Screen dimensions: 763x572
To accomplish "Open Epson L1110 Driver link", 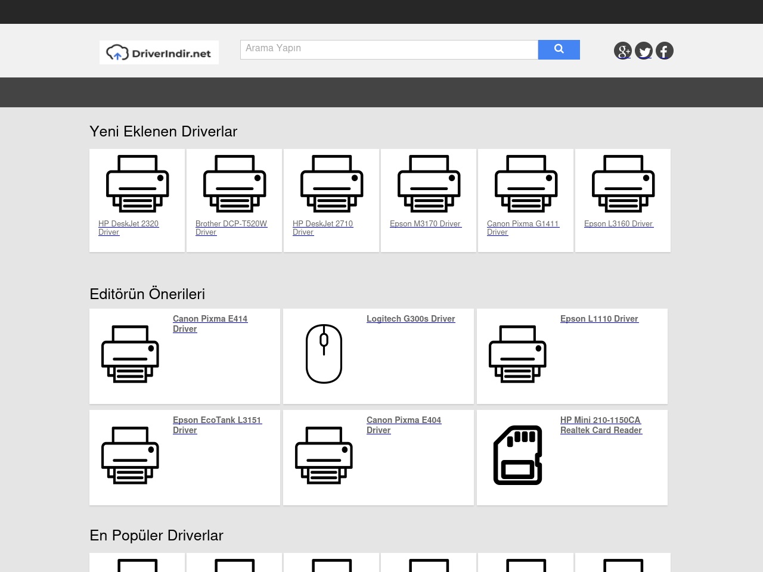I will pyautogui.click(x=599, y=319).
